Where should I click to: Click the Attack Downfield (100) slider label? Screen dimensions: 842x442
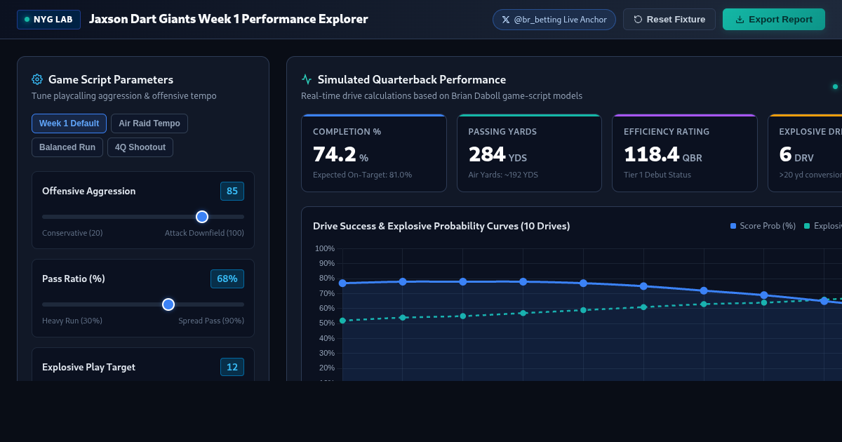pyautogui.click(x=204, y=233)
